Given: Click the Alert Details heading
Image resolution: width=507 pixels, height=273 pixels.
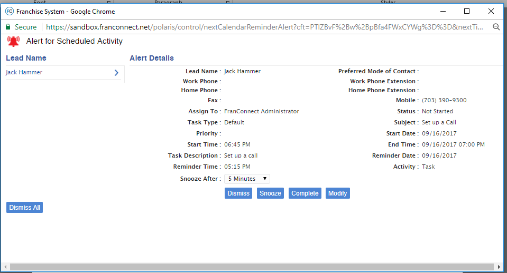Looking at the screenshot, I should click(152, 58).
